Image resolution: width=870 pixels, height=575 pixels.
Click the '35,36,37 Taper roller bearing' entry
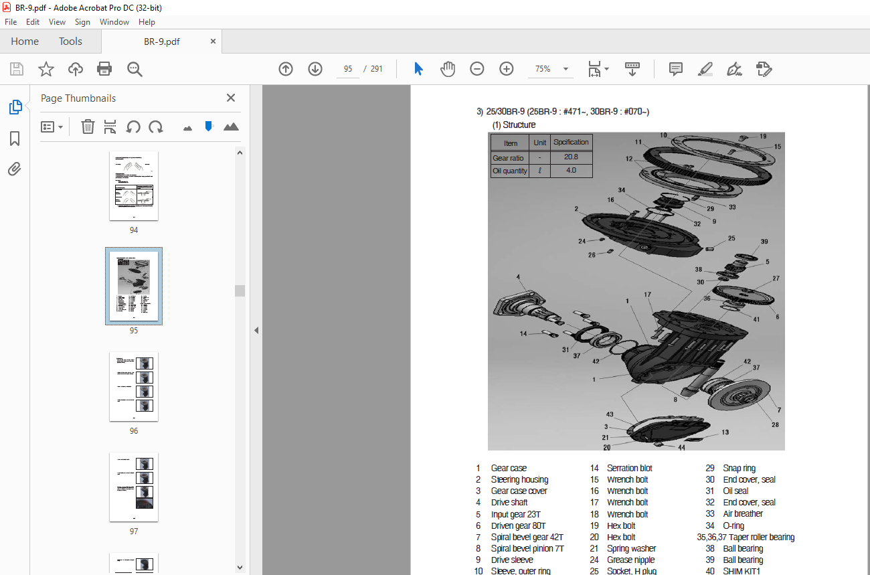point(746,537)
